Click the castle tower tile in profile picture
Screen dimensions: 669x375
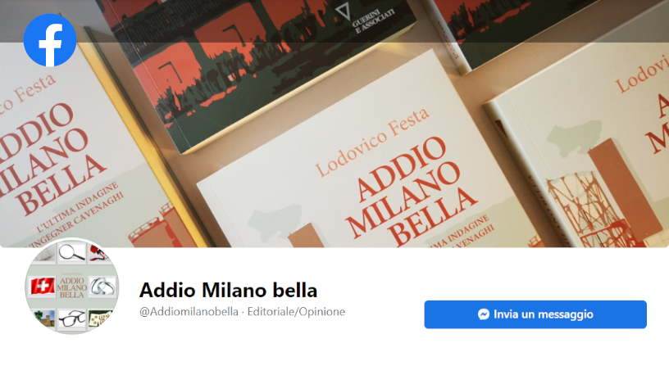(x=44, y=318)
